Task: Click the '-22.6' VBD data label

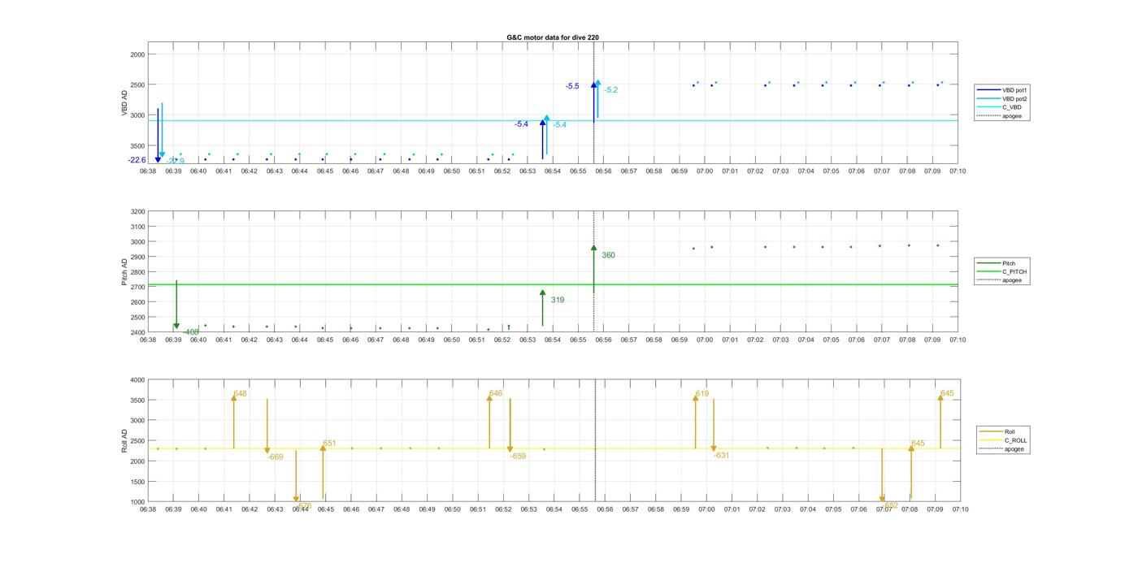Action: pos(137,160)
